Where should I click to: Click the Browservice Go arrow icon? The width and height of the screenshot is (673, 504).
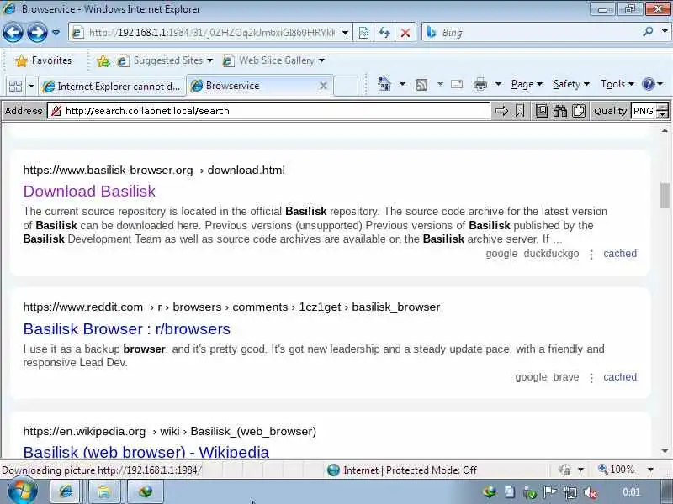[501, 111]
